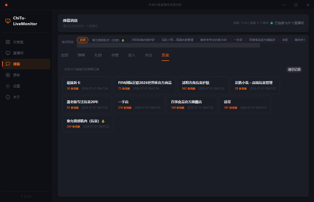Click the 双击卡片查看历史弹幕记录 hint text
Image resolution: width=314 pixels, height=202 pixels.
tap(82, 69)
